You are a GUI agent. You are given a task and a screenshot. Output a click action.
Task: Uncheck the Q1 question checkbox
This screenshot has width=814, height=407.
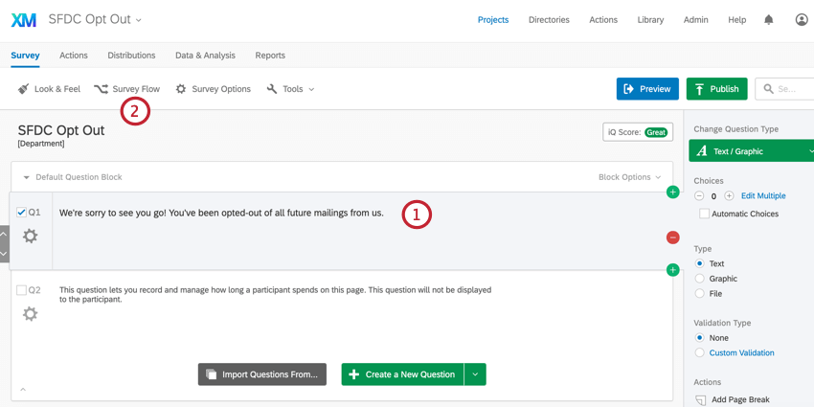point(21,213)
